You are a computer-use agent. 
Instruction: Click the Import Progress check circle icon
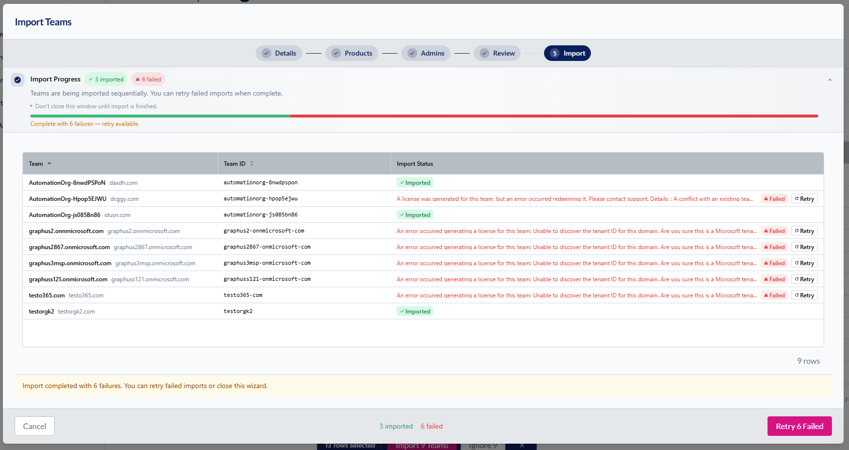tap(18, 79)
